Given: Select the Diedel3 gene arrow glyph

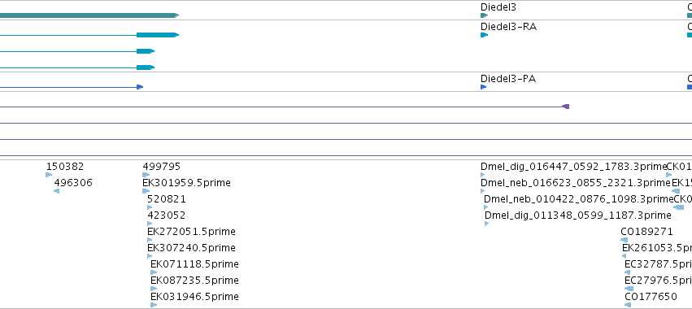Looking at the screenshot, I should coord(484,15).
